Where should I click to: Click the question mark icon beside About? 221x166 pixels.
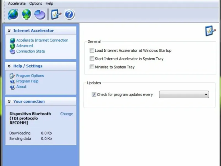12,87
